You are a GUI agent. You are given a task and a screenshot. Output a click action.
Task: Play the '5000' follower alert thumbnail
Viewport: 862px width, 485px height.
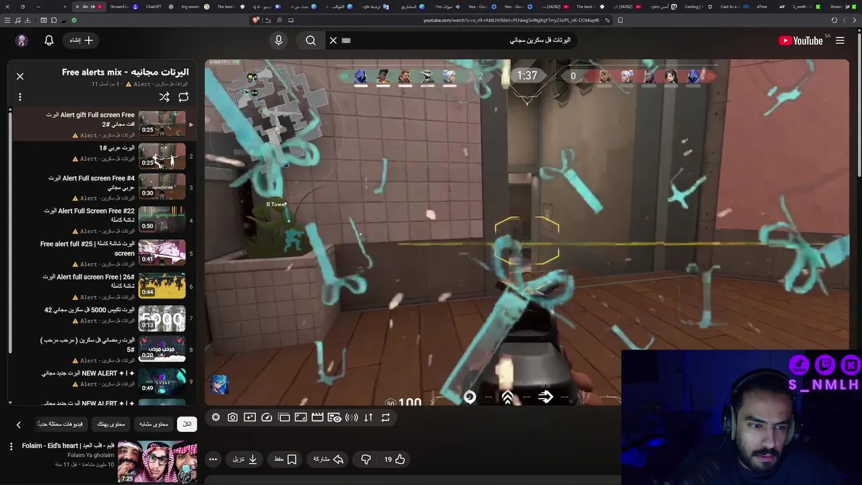[x=162, y=319]
